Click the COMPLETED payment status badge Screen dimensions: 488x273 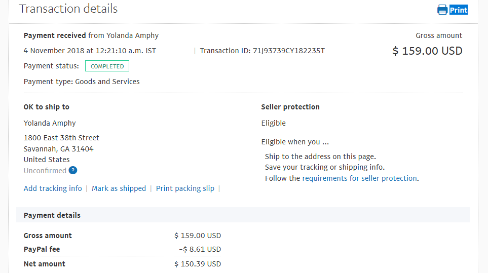(x=107, y=66)
